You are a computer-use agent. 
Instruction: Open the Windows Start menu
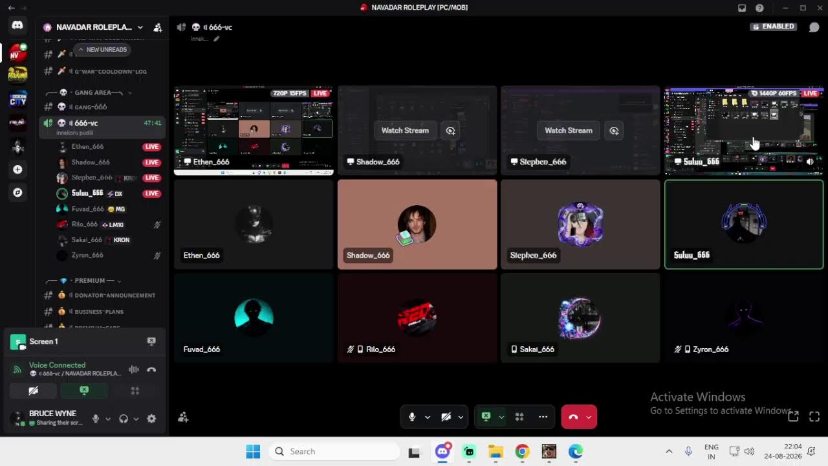point(253,451)
